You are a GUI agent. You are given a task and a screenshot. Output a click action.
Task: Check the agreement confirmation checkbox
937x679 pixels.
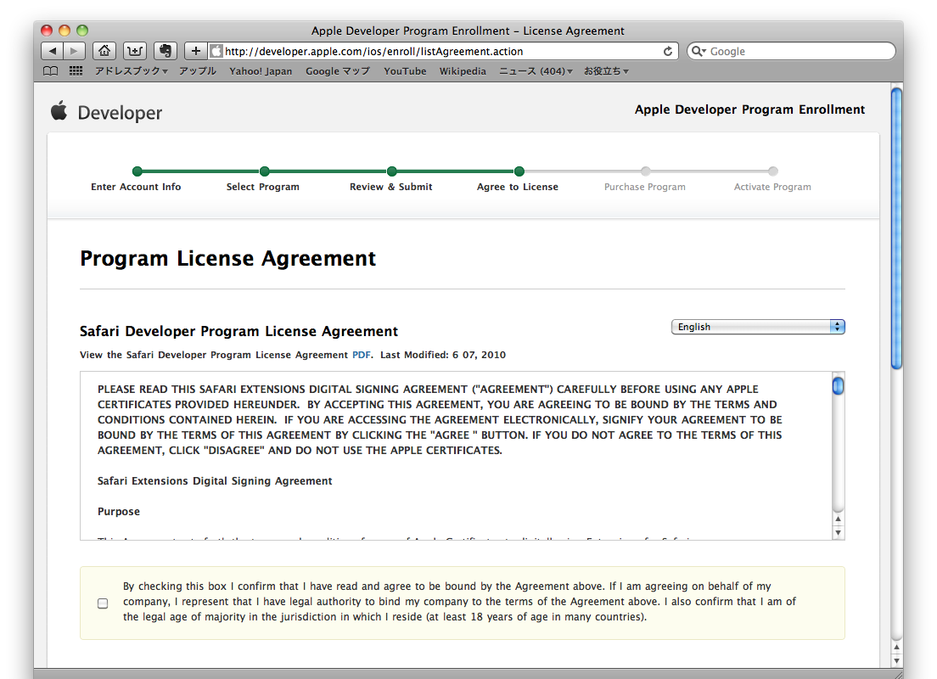coord(103,603)
